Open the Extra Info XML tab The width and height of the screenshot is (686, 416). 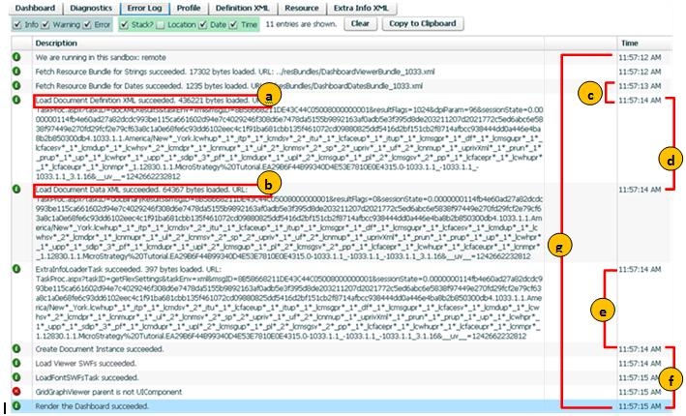tap(361, 8)
